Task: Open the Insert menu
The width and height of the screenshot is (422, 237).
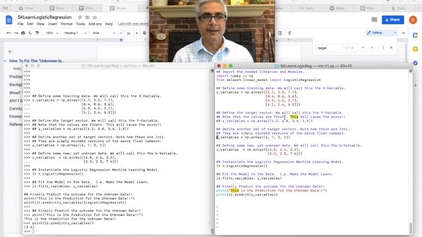Action: tap(53, 24)
